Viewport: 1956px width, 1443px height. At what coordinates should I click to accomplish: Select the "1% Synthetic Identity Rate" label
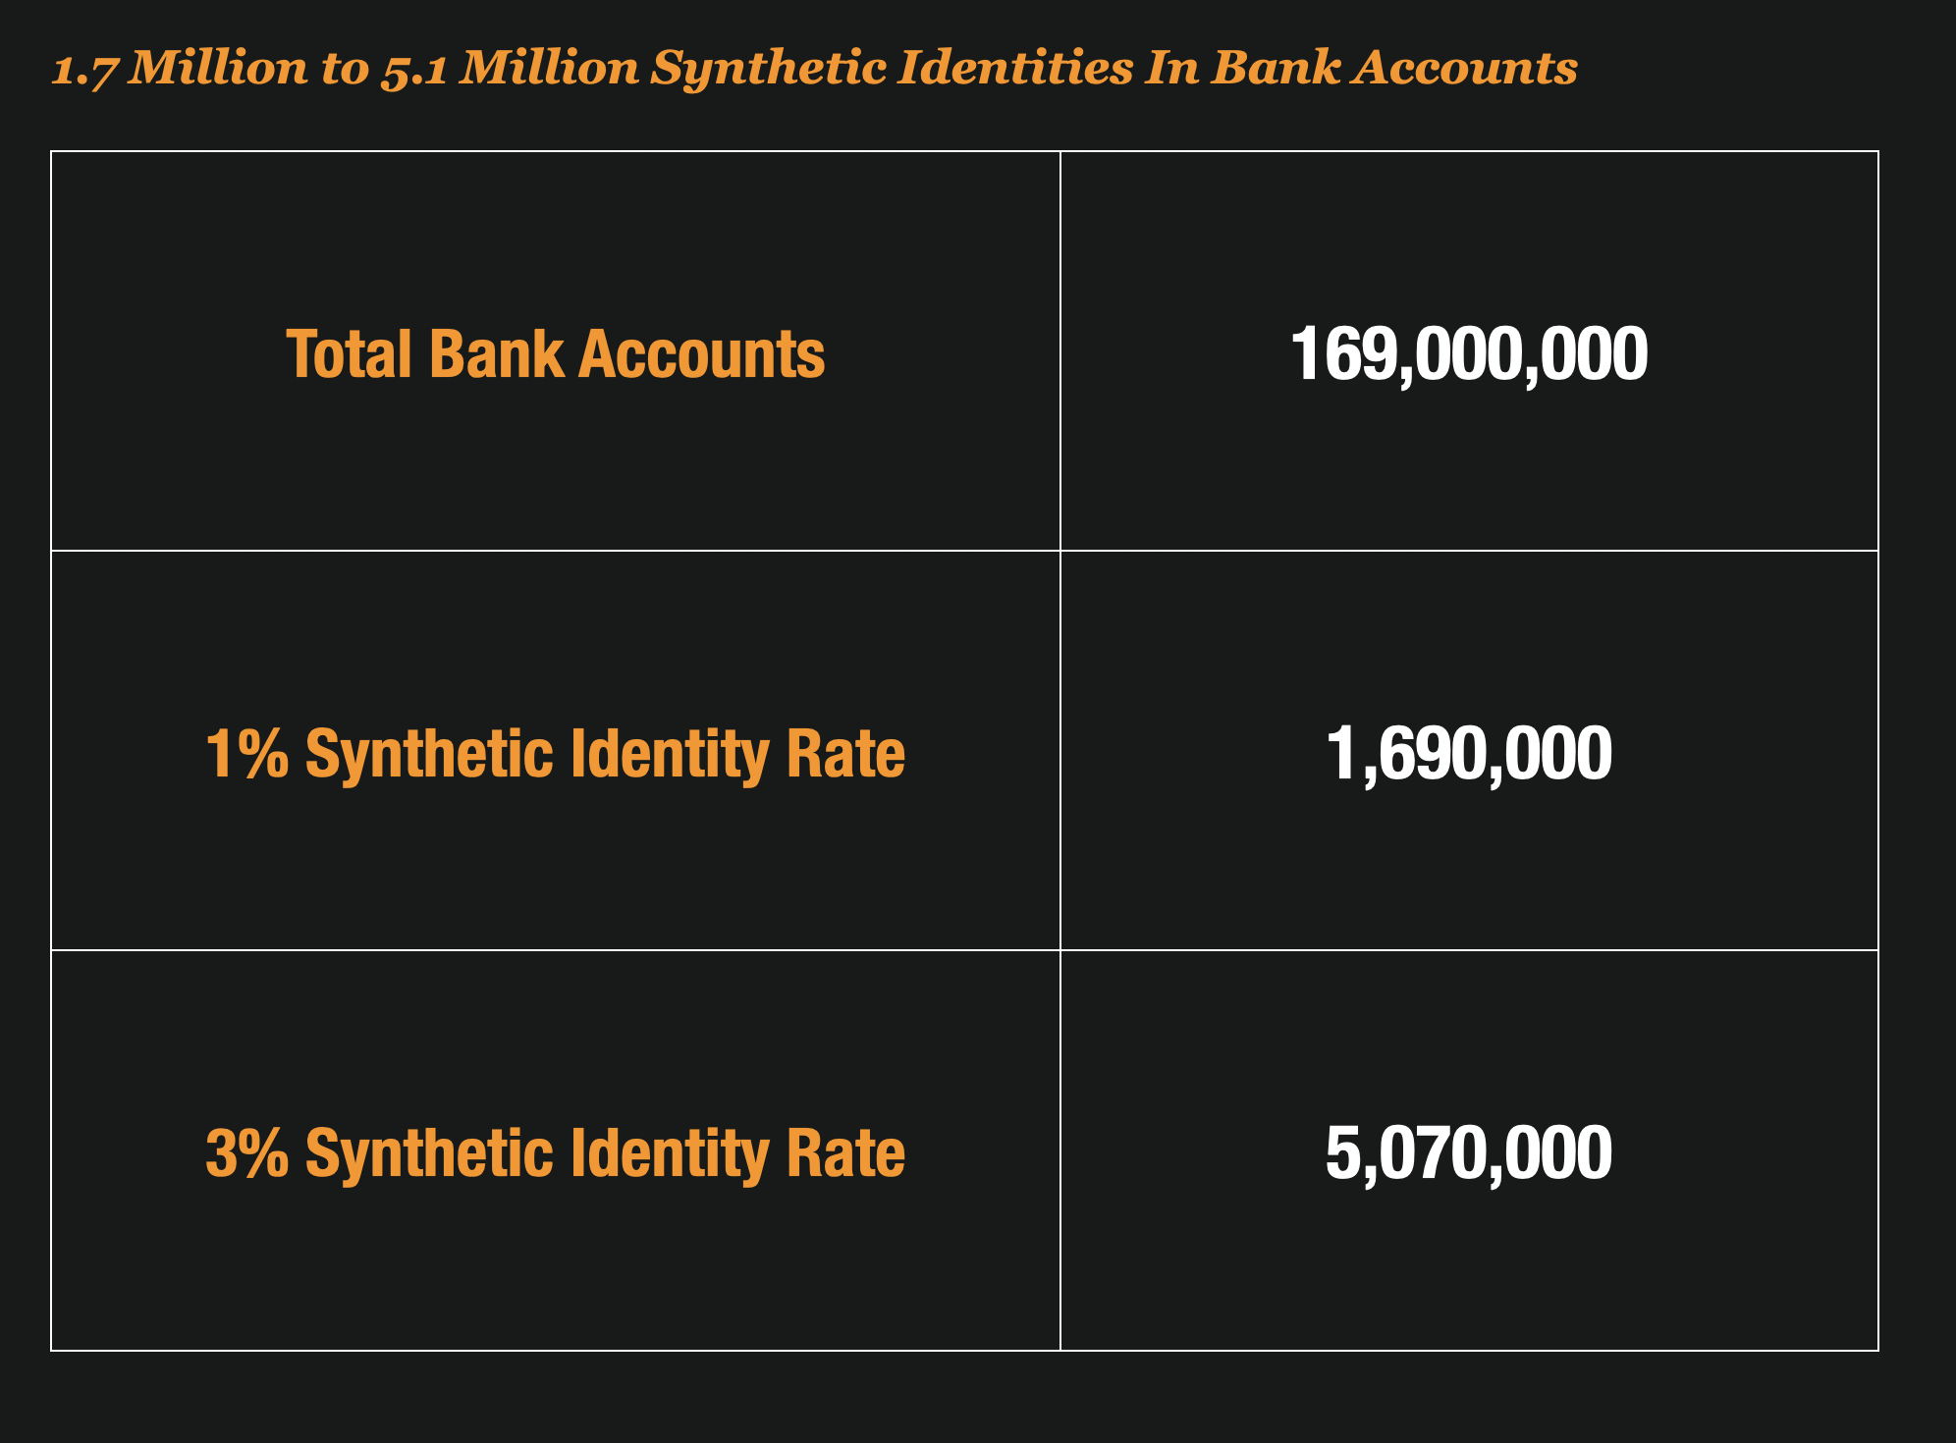555,754
